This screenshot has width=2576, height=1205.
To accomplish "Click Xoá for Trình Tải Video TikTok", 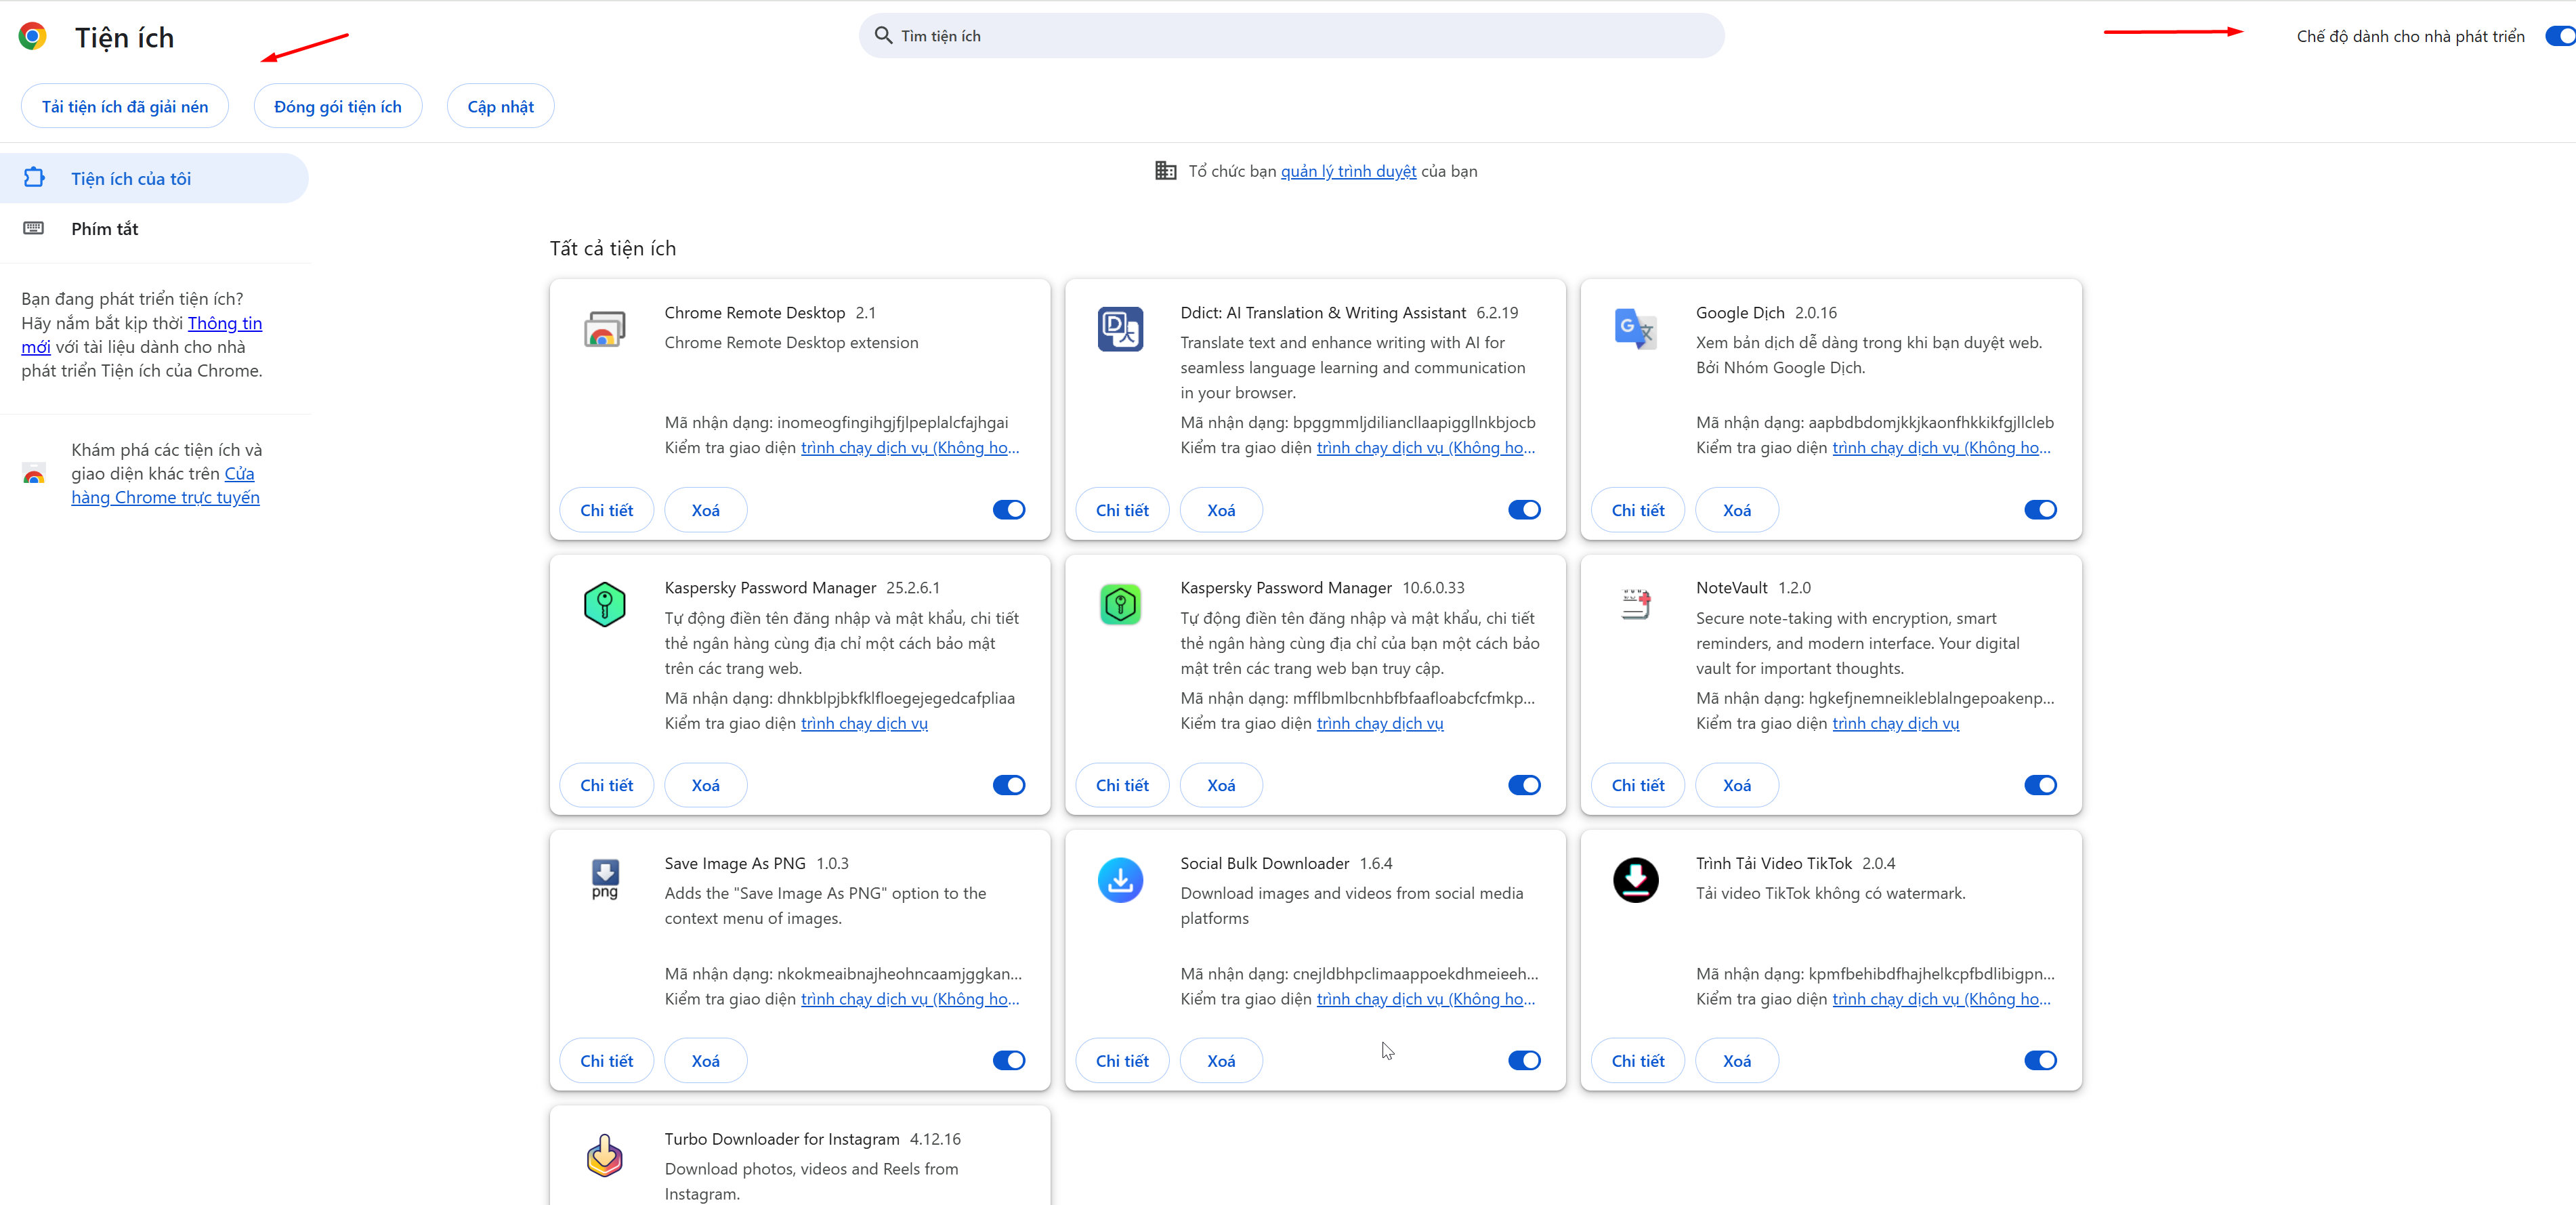I will tap(1737, 1060).
